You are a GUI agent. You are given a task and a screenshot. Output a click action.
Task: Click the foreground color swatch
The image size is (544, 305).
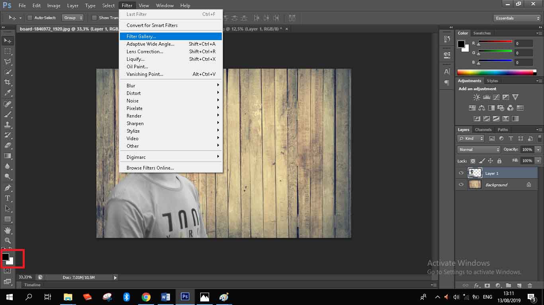pyautogui.click(x=6, y=257)
